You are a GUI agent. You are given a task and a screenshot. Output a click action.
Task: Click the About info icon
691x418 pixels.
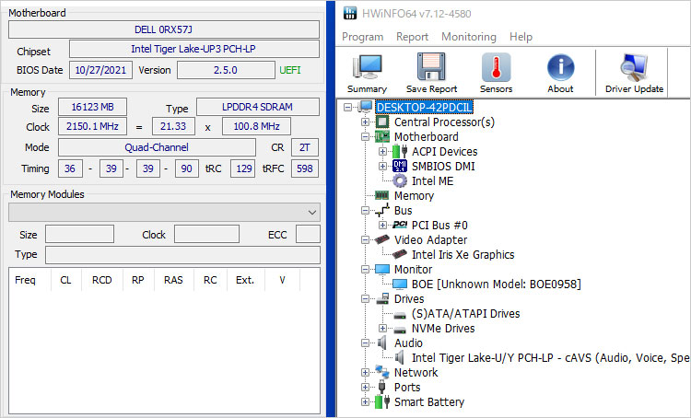(x=560, y=67)
